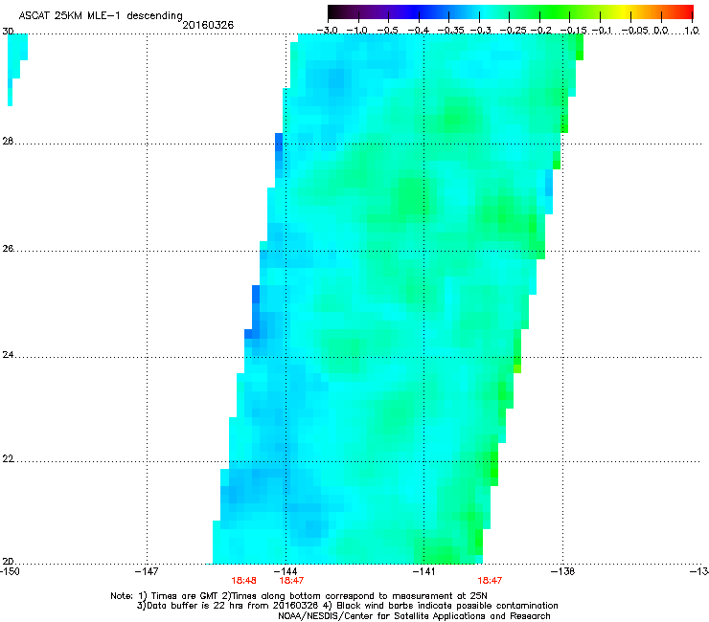Image resolution: width=709 pixels, height=622 pixels.
Task: Select the date label 20160326
Action: click(208, 25)
